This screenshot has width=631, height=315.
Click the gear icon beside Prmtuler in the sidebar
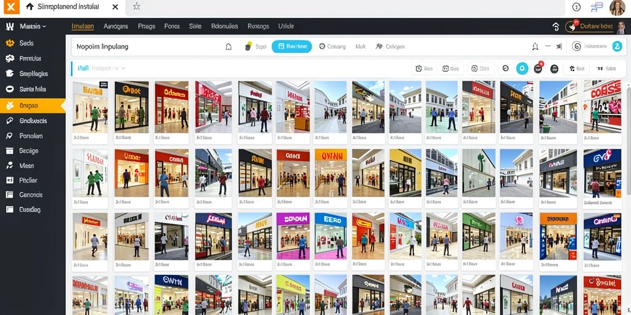(10, 58)
